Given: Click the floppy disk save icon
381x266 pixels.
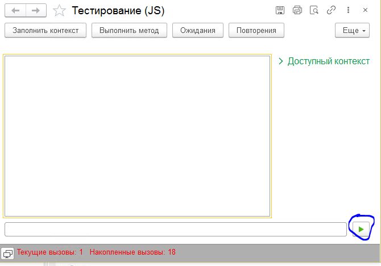Looking at the screenshot, I should click(x=280, y=10).
